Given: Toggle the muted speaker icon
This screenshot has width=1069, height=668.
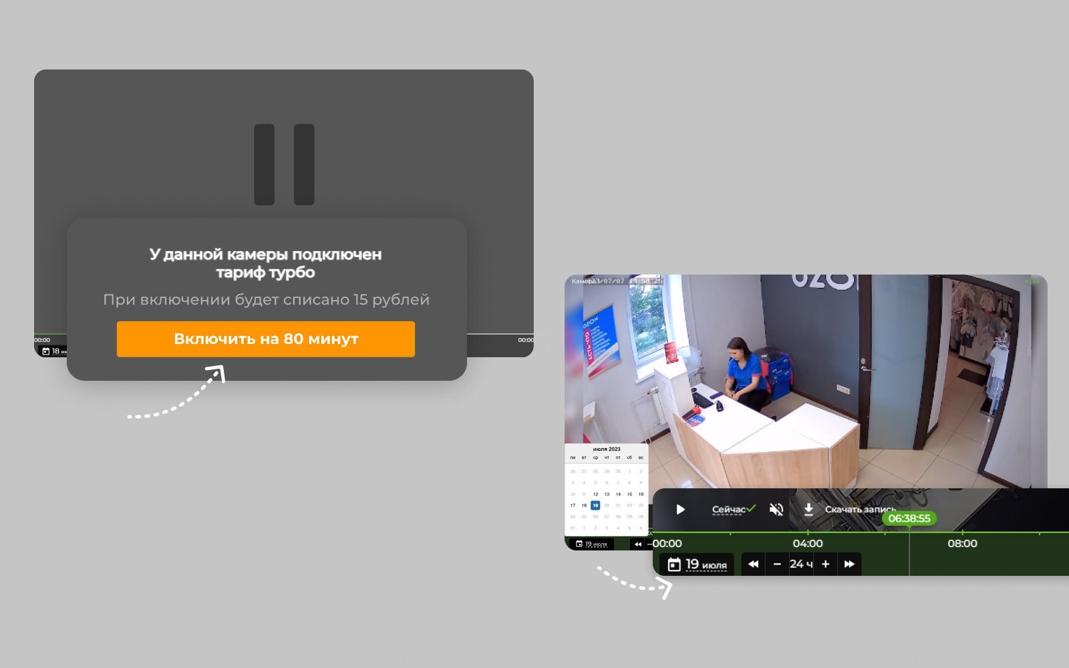Looking at the screenshot, I should coord(776,510).
